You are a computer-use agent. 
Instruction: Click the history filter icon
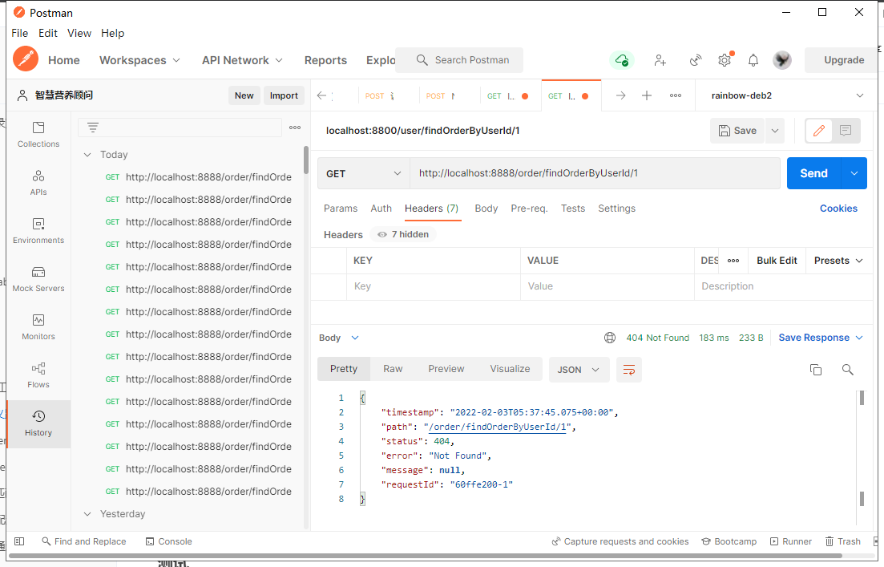[x=93, y=128]
